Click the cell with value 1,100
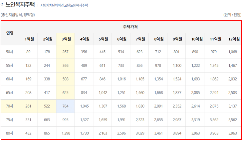The width and height of the screenshot is (243, 142). pyautogui.click(x=176, y=66)
